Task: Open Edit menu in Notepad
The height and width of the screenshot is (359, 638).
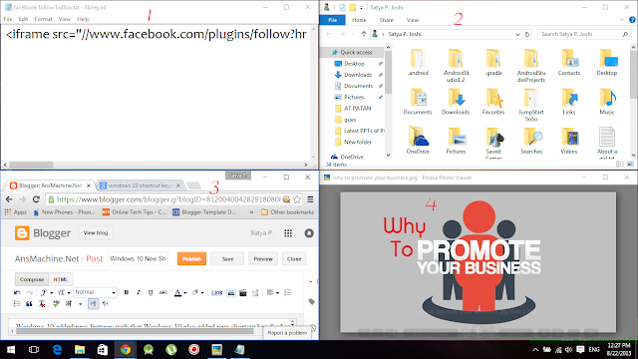Action: coord(23,19)
